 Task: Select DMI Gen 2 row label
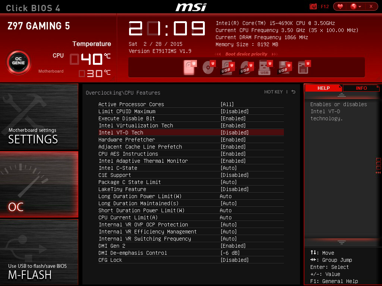point(112,246)
